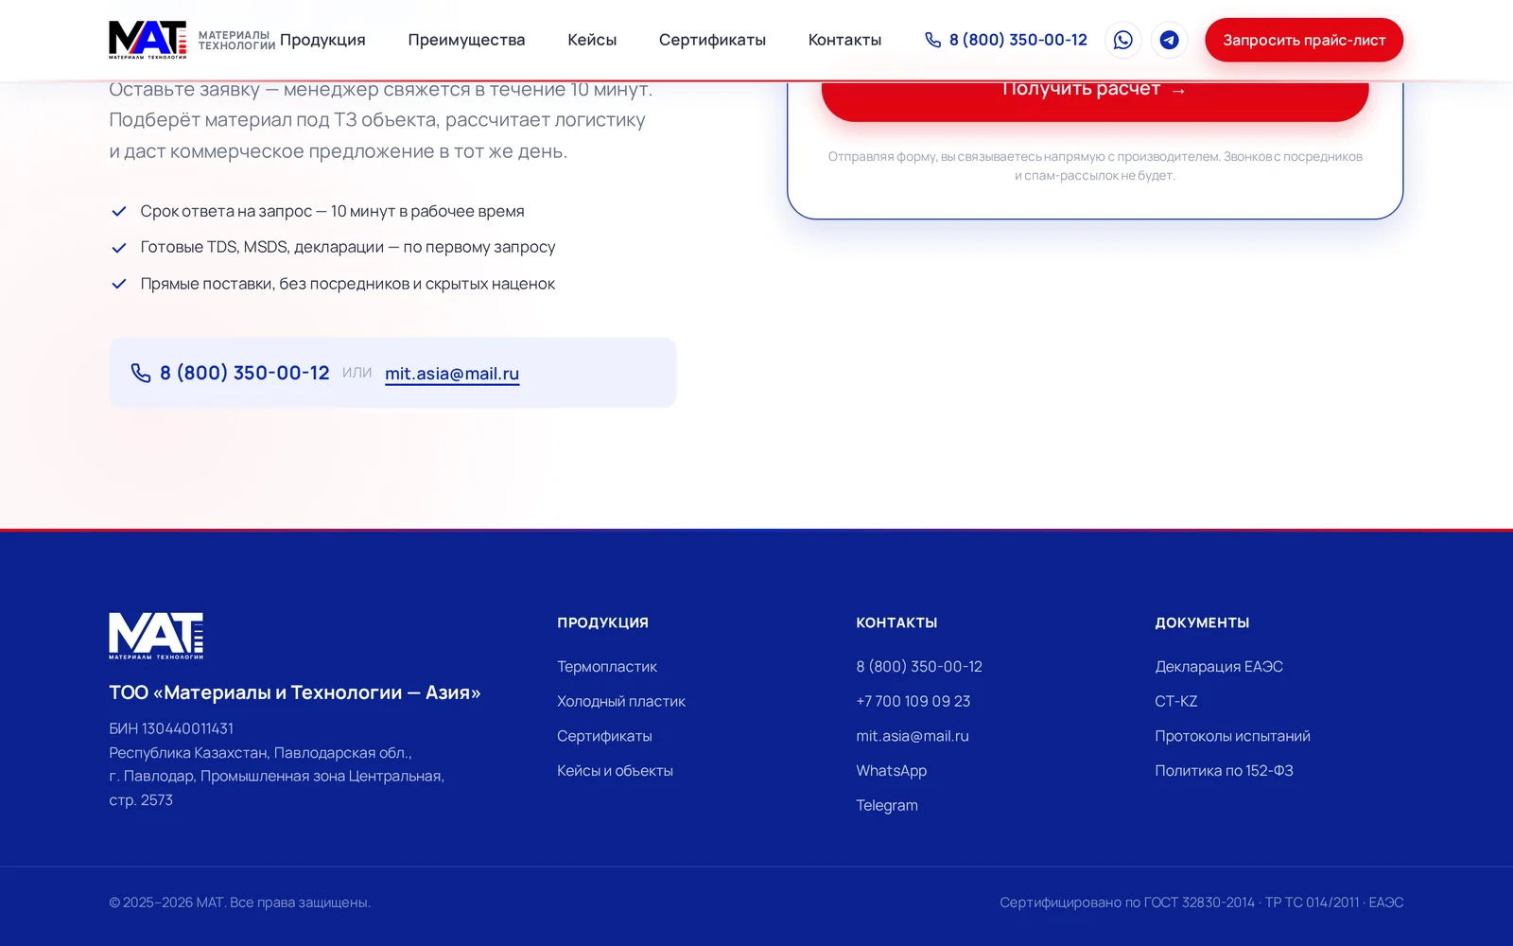The image size is (1513, 946).
Task: Click mit.asia@mail.ru in footer contacts
Action: click(913, 736)
